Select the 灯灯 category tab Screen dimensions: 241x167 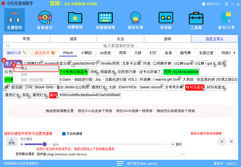[x=153, y=53]
